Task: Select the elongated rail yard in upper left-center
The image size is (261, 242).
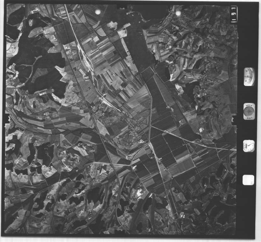Action: pyautogui.click(x=84, y=57)
